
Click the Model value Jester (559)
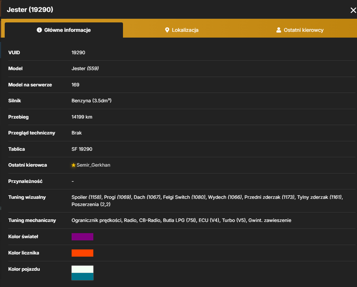pyautogui.click(x=85, y=68)
